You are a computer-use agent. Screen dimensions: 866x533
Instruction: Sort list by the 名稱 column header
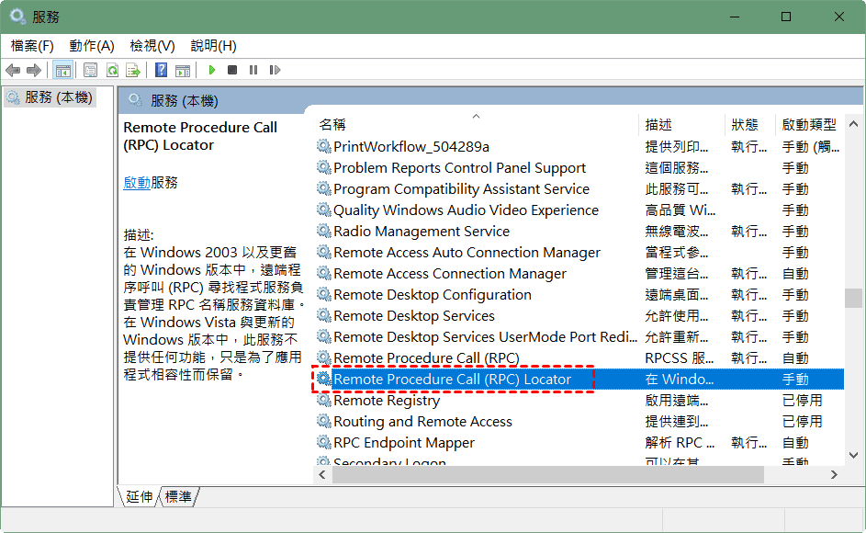pyautogui.click(x=332, y=124)
